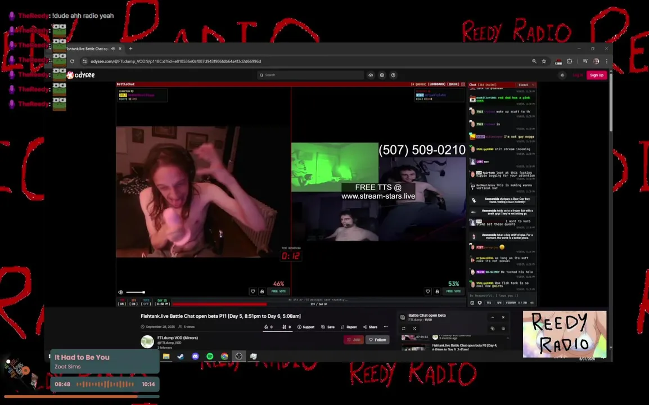Follow the FTLdump VOD channel
The image size is (649, 405).
[377, 340]
